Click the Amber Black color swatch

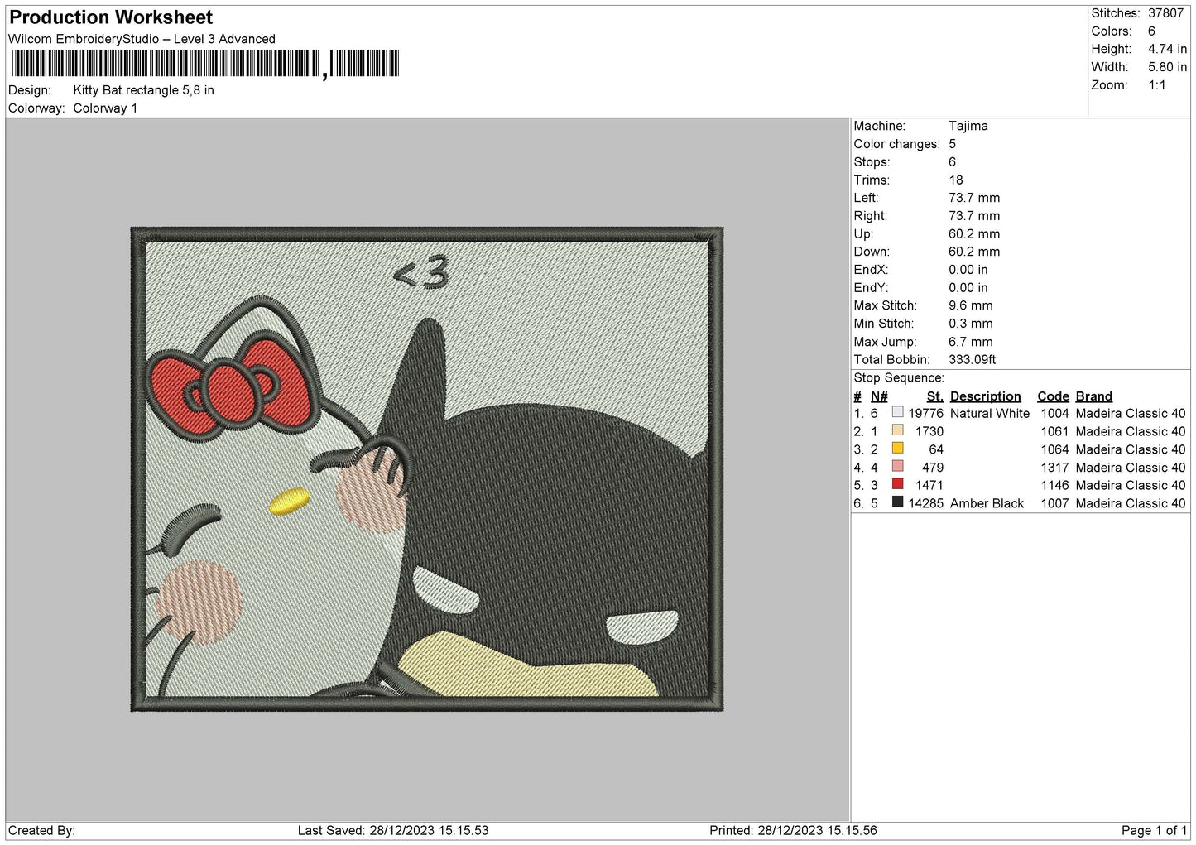pyautogui.click(x=897, y=502)
